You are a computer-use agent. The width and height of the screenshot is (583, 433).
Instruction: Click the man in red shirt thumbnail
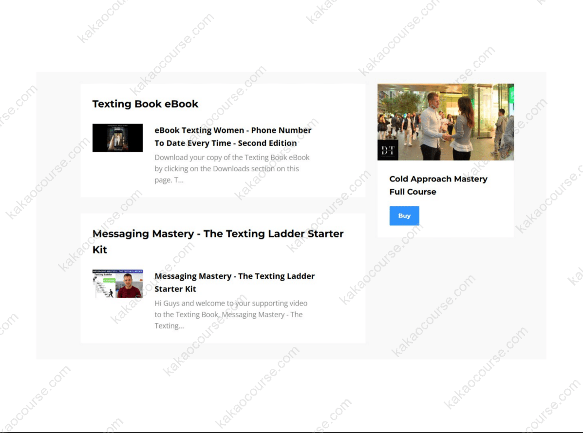tap(129, 287)
